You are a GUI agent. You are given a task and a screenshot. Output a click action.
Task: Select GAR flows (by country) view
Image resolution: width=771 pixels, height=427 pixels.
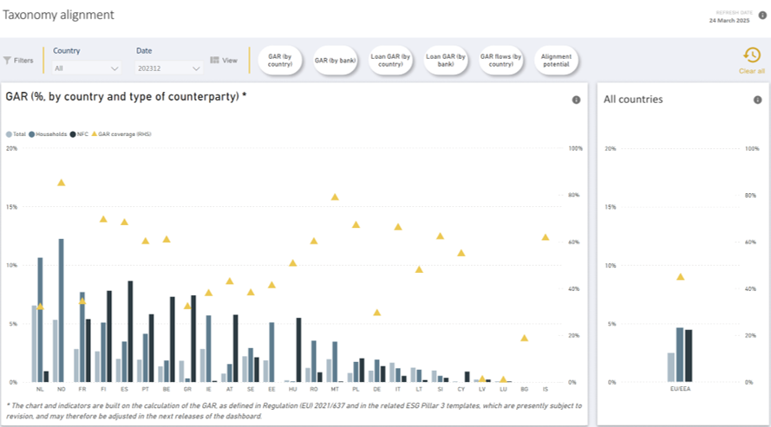501,60
